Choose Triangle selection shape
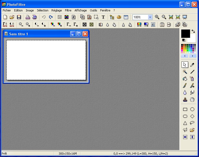Viewport: 199px width, 157px height. (185, 123)
